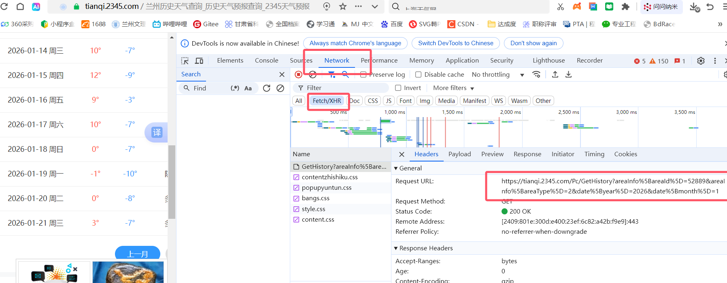Open the Response tab
This screenshot has height=283, width=727.
pos(527,154)
